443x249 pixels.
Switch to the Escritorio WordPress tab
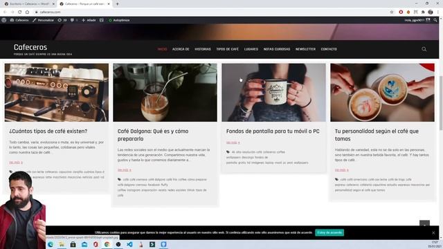pos(28,4)
